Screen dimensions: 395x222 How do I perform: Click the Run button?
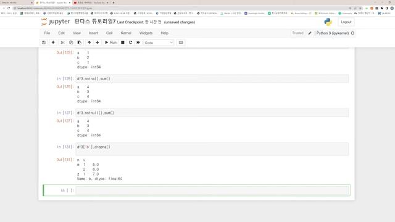point(110,43)
